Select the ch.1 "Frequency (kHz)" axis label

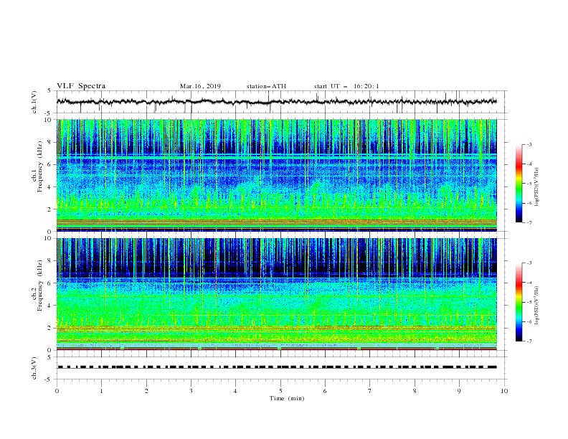[x=39, y=166]
